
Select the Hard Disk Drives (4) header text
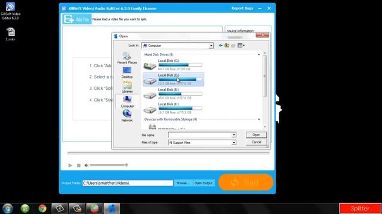click(159, 55)
